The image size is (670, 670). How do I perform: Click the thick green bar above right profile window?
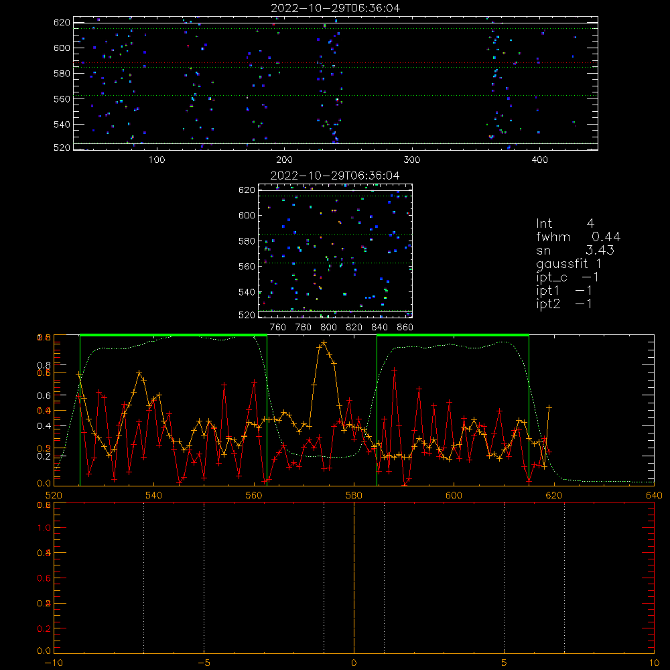[453, 336]
